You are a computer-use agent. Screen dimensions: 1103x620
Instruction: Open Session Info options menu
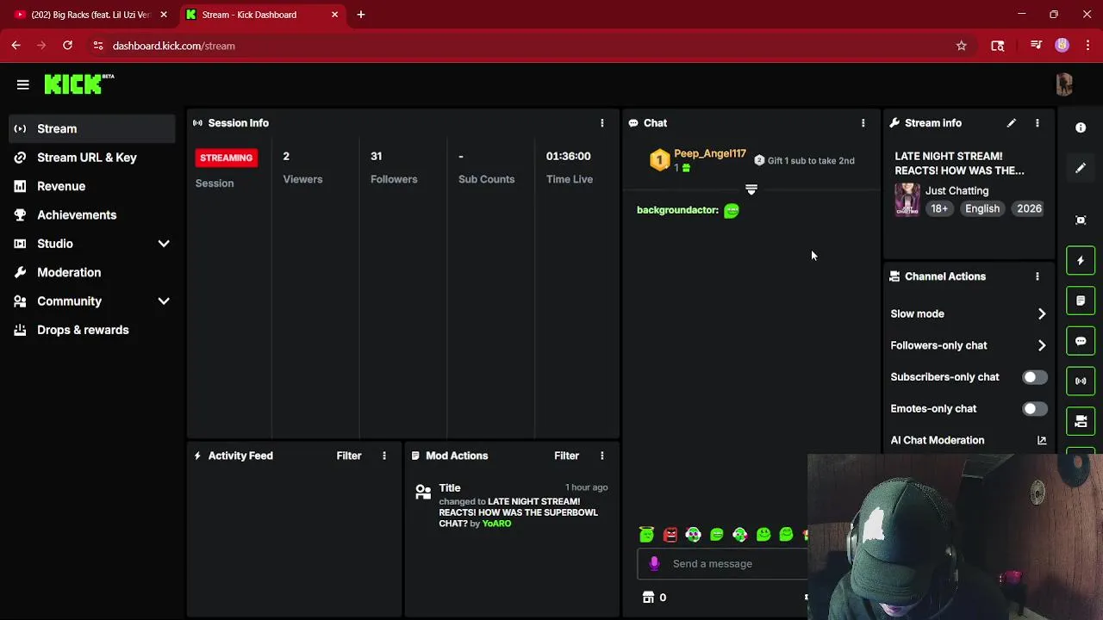[x=602, y=123]
